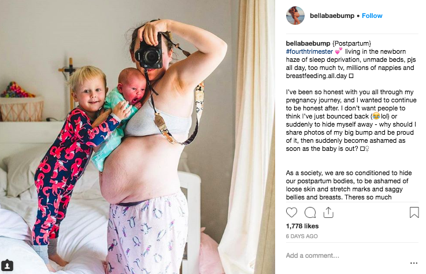Click the pink hearts emoji in caption
This screenshot has height=274, width=426.
pyautogui.click(x=339, y=51)
